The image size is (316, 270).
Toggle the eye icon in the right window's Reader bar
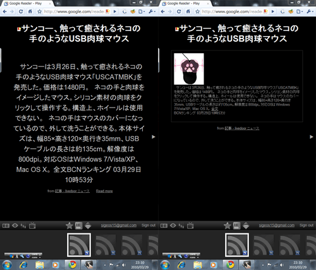point(173,226)
